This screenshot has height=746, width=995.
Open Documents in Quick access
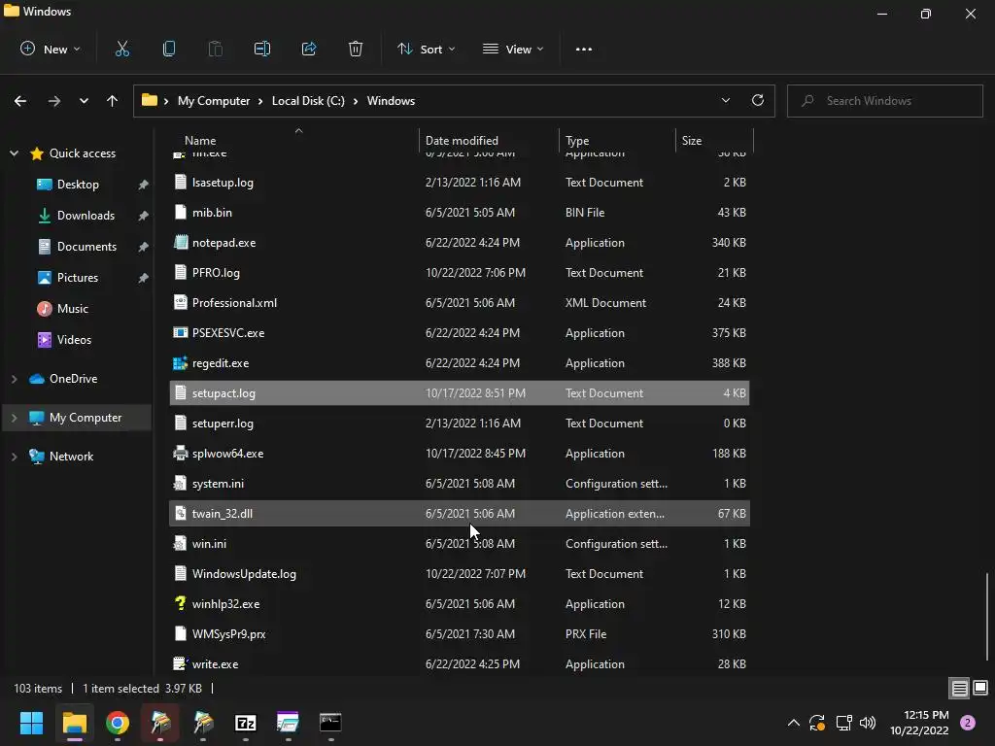(x=86, y=246)
